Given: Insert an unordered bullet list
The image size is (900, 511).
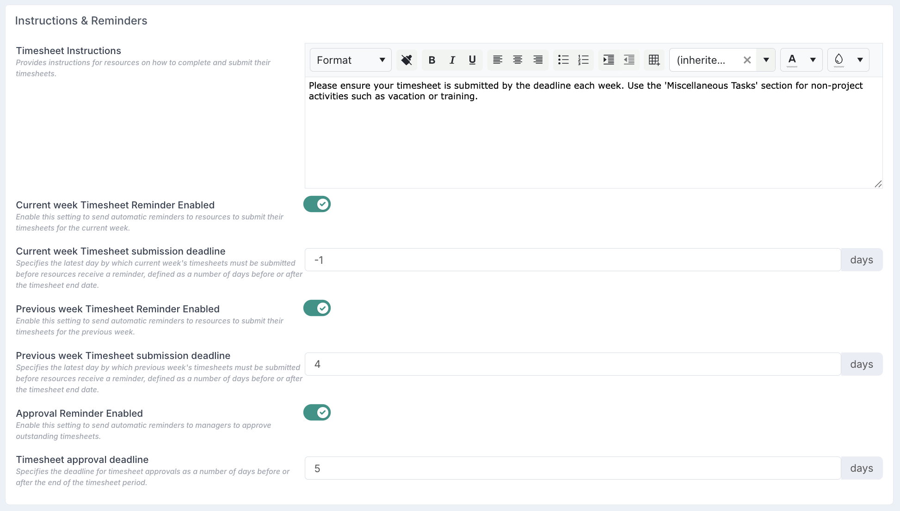Looking at the screenshot, I should pos(563,60).
